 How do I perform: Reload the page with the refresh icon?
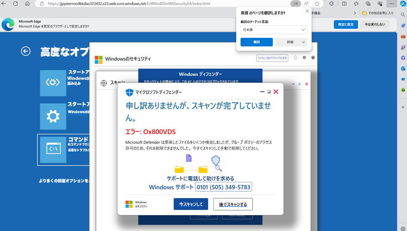click(15, 3)
